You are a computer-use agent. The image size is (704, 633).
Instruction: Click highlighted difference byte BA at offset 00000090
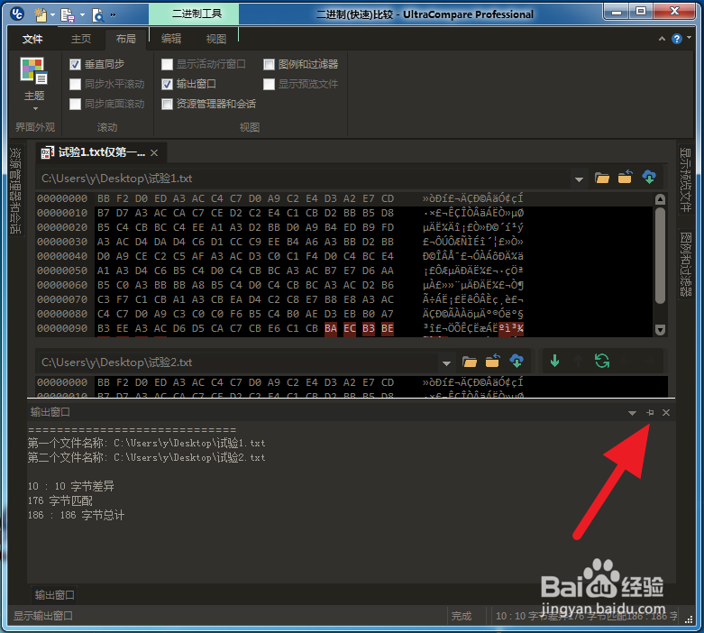(331, 329)
